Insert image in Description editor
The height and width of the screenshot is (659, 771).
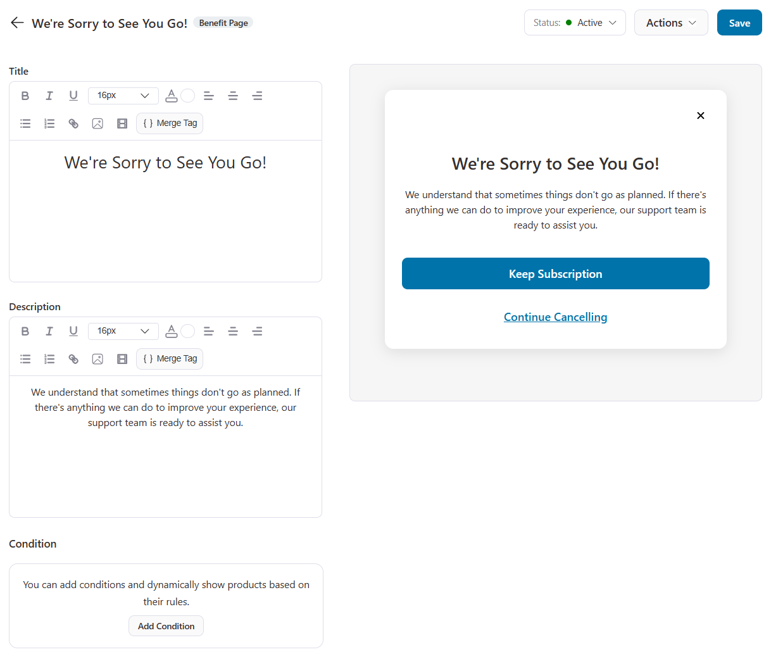[97, 359]
